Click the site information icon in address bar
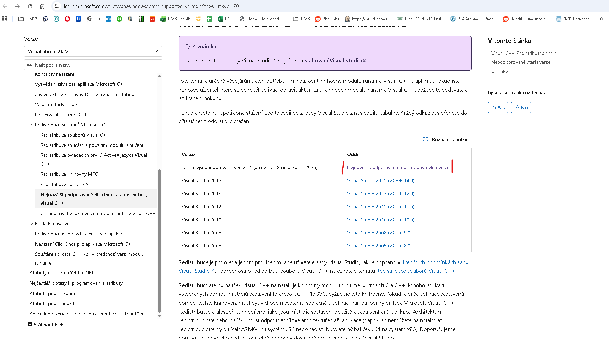 (x=57, y=6)
